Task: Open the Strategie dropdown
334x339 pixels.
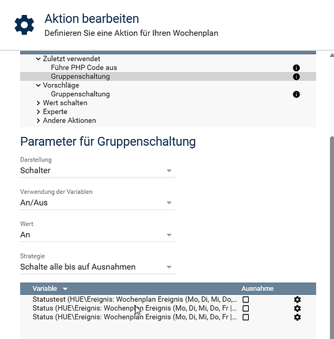Action: pos(97,267)
